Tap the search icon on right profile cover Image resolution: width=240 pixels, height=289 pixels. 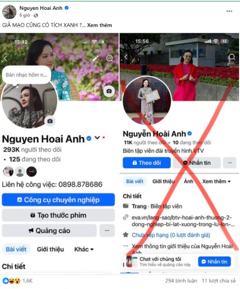click(232, 57)
